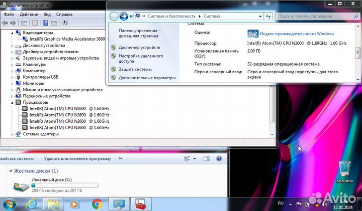This screenshot has height=211, width=362.
Task: Collapse the Видеоадаптеры tree node
Action: coord(12,33)
